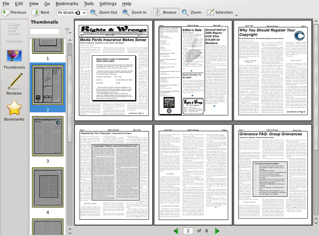Image resolution: width=319 pixels, height=236 pixels.
Task: Open the Help menu
Action: 126,4
